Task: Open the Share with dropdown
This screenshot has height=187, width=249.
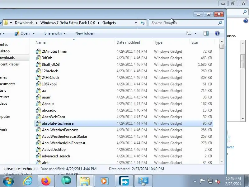Action: click(x=55, y=33)
